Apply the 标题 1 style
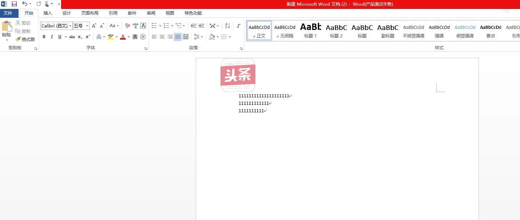This screenshot has width=520, height=220. point(310,30)
